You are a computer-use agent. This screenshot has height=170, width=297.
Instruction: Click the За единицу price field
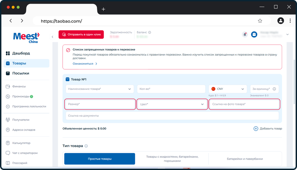(264, 89)
